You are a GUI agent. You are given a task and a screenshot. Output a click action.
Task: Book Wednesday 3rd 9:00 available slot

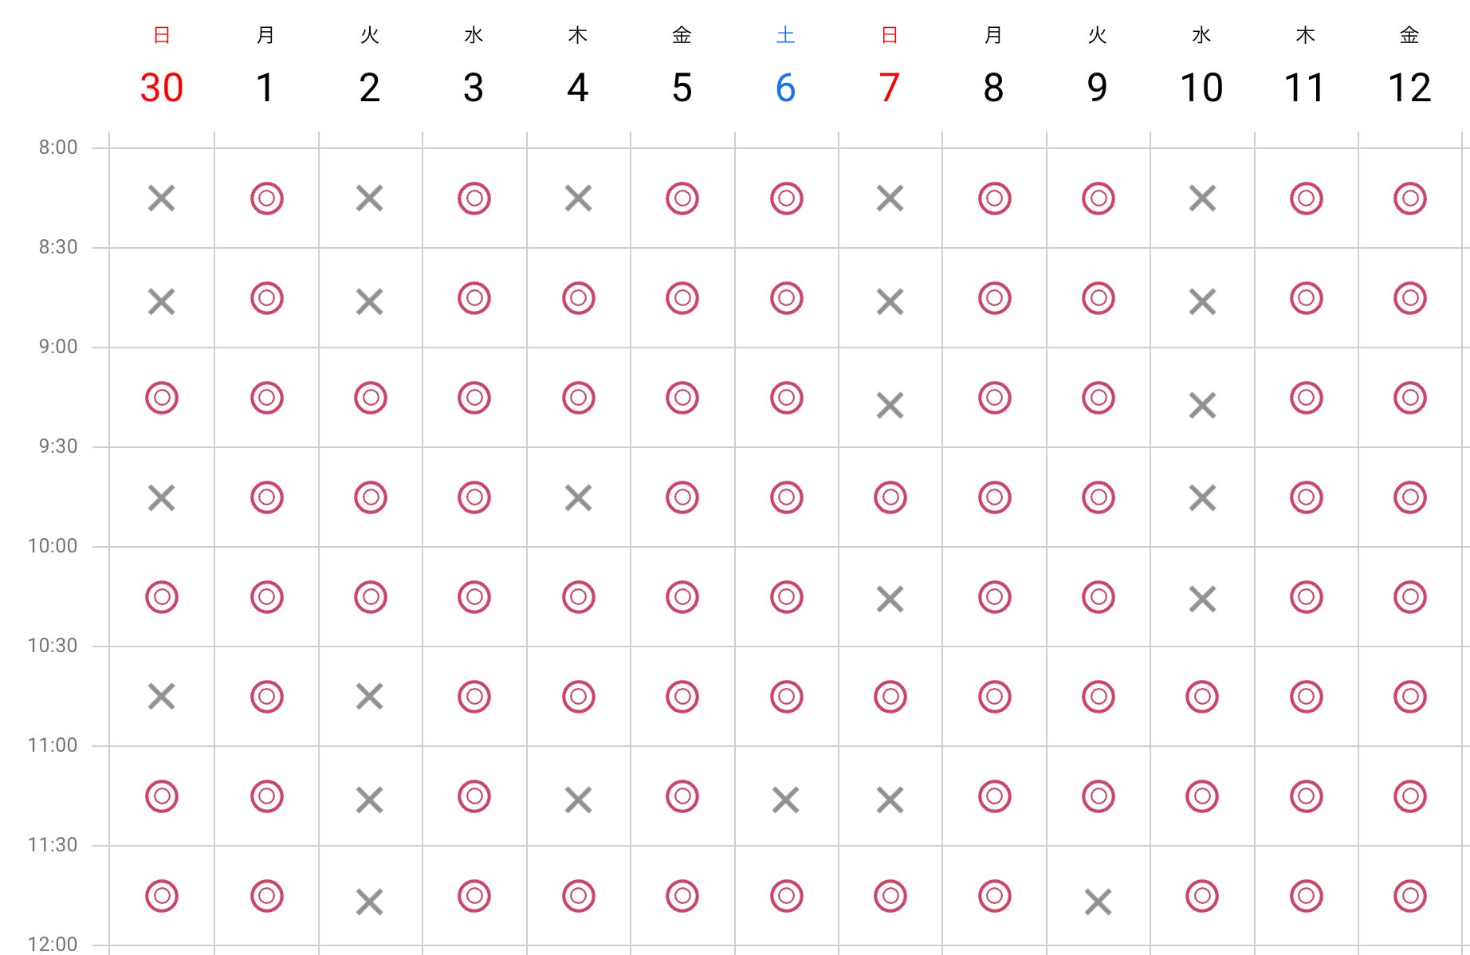474,398
